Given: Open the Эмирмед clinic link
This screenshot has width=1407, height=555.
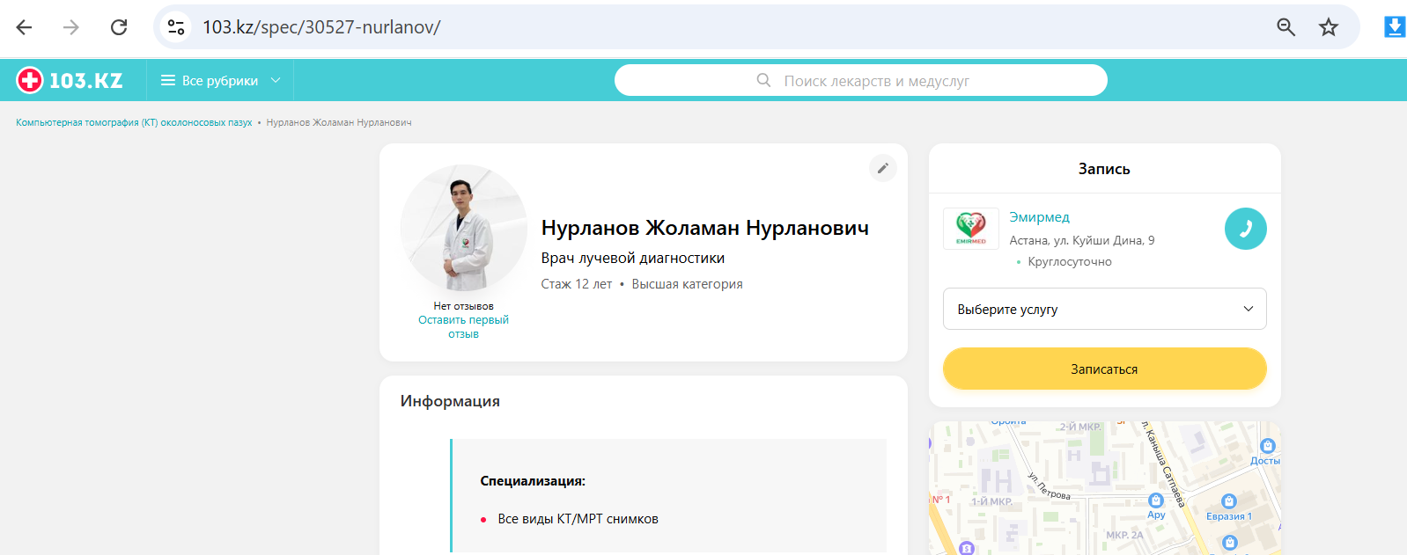Looking at the screenshot, I should click(x=1040, y=217).
